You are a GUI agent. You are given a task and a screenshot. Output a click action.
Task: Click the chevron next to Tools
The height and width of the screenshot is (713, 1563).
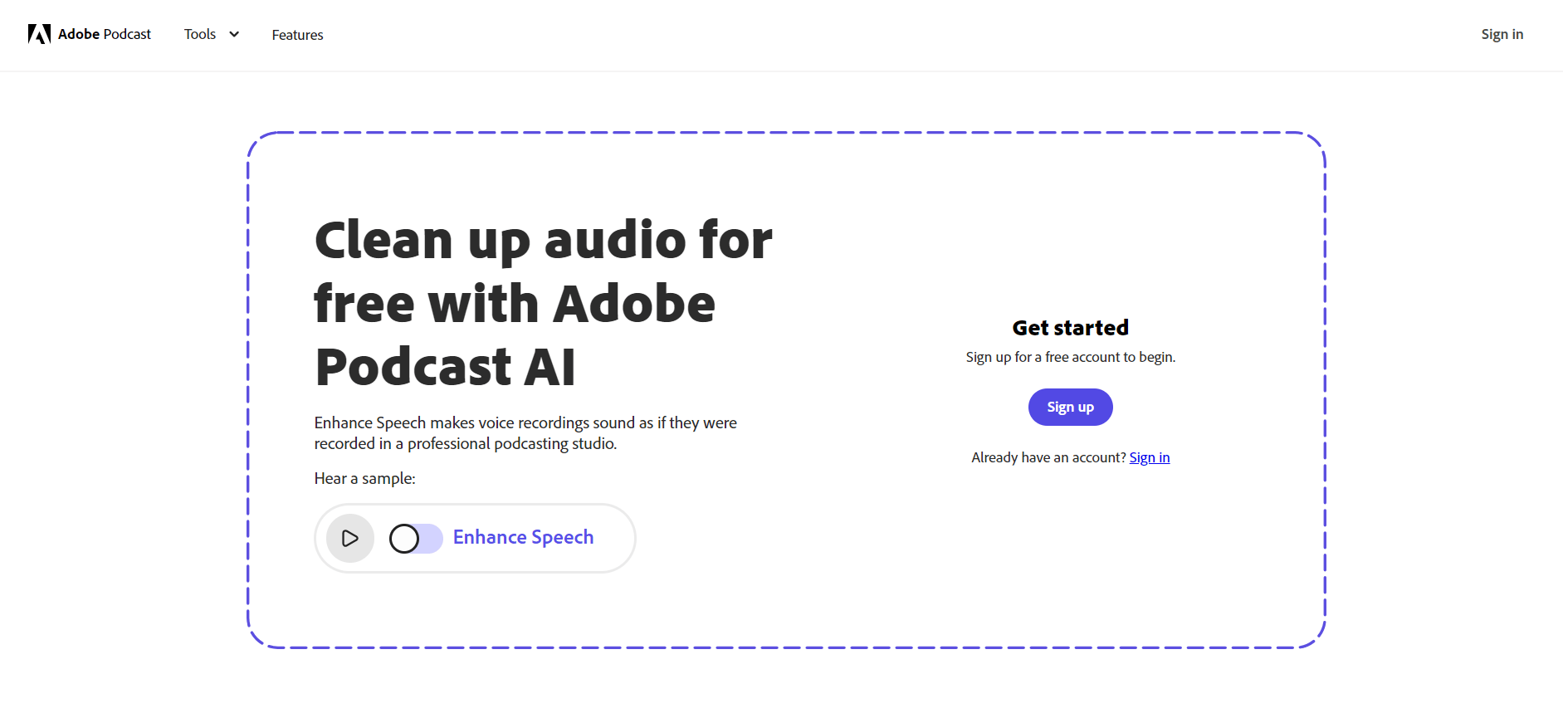click(x=234, y=34)
